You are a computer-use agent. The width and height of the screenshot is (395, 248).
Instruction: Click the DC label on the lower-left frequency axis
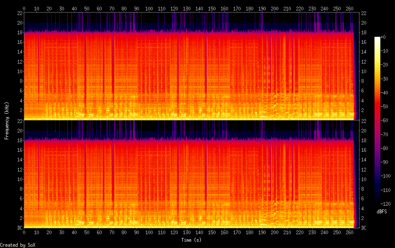coord(19,228)
